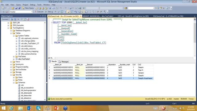
Task: Select the cdc.lsn_time_mapping table
Action: click(30, 51)
